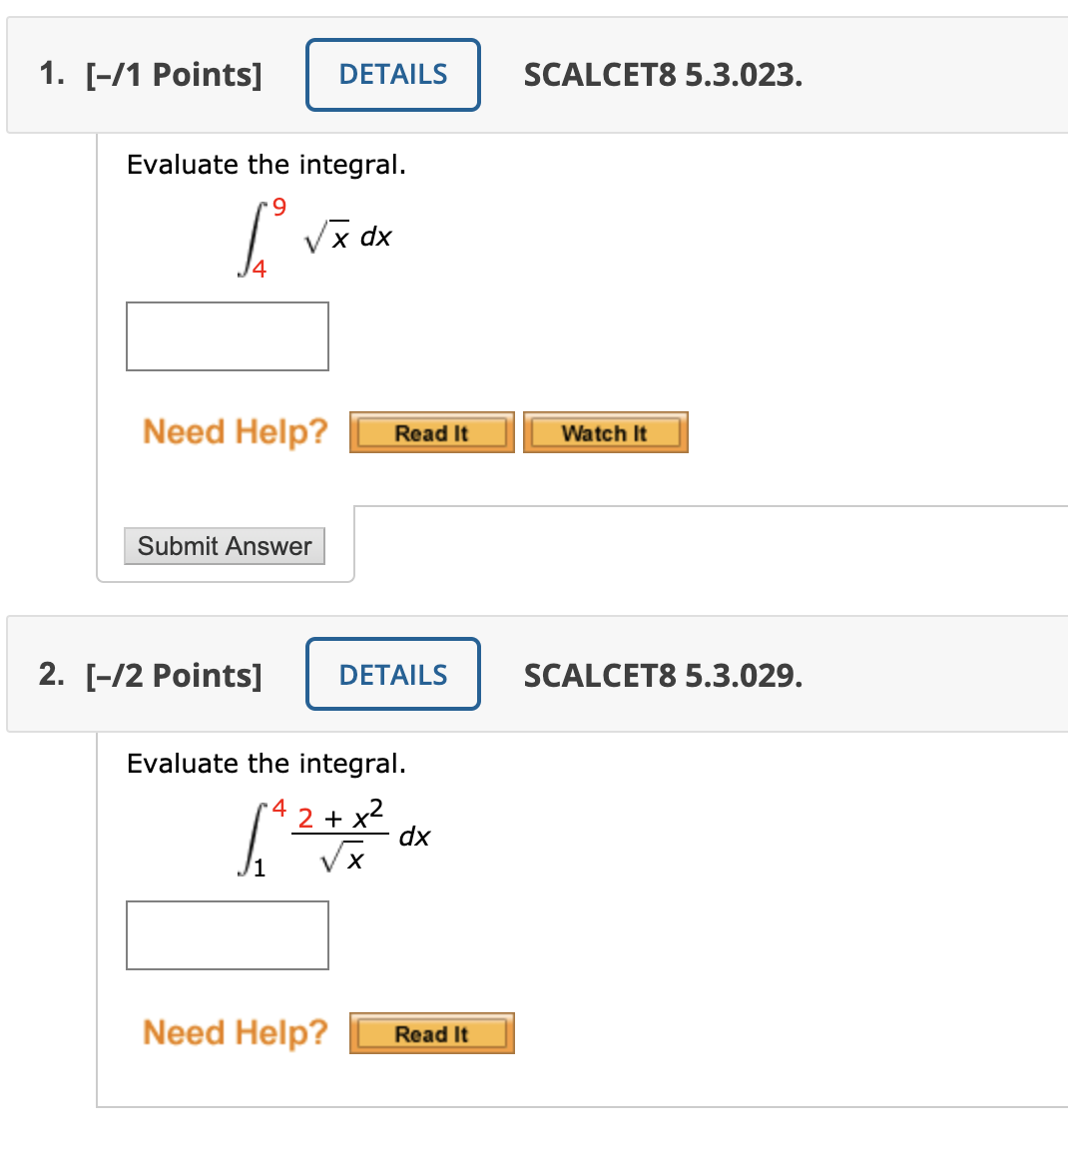Select the SCALCET8 5.3.023 problem reference
The height and width of the screenshot is (1156, 1068).
pyautogui.click(x=664, y=74)
